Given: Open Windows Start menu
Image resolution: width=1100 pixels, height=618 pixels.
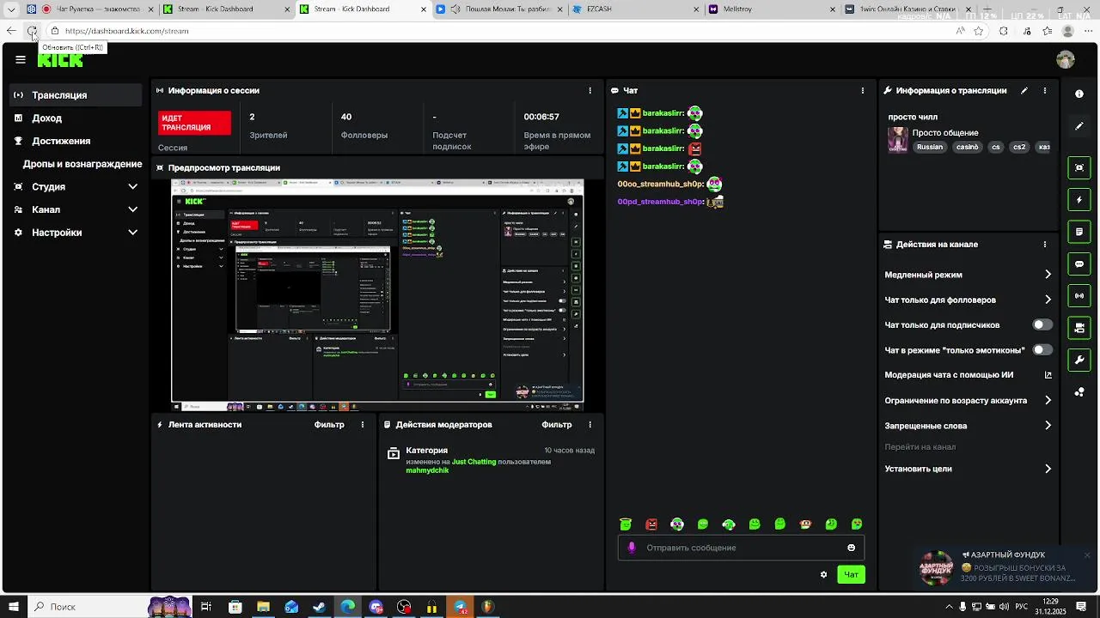Looking at the screenshot, I should click(x=12, y=607).
